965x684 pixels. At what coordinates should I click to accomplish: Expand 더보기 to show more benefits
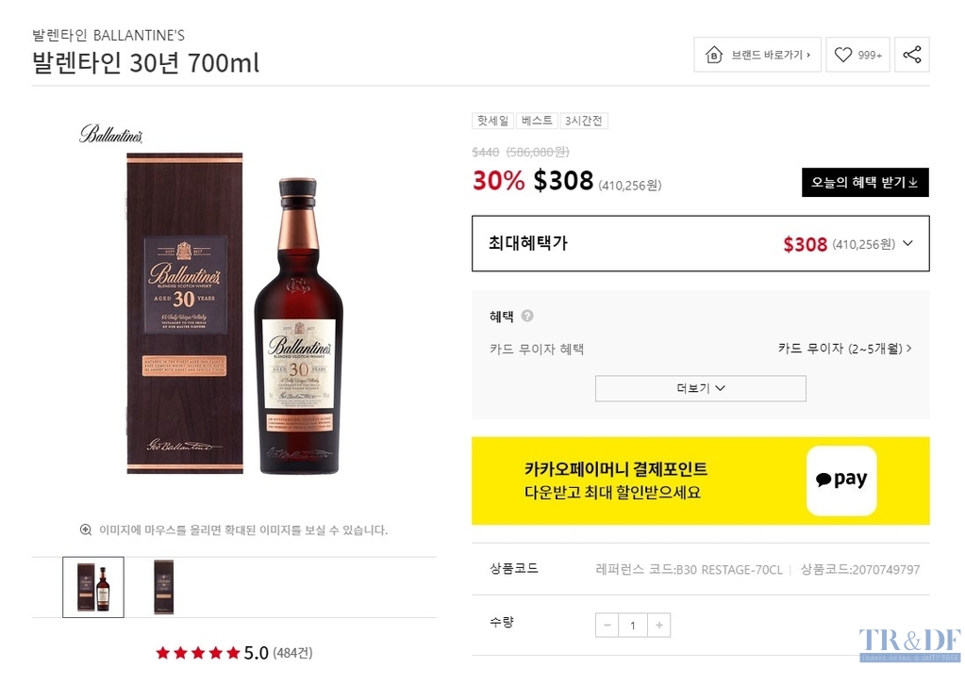tap(700, 388)
